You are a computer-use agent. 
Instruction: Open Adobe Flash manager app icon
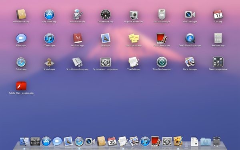[21, 86]
